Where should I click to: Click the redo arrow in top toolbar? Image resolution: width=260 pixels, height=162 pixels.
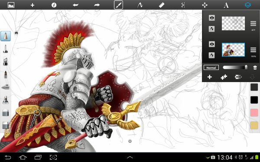pyautogui.click(x=97, y=5)
